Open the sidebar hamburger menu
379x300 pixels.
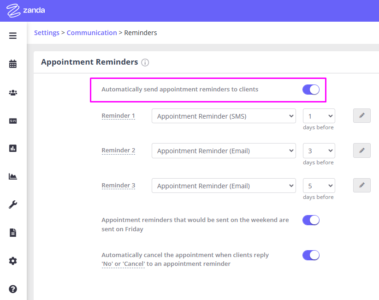pos(12,35)
